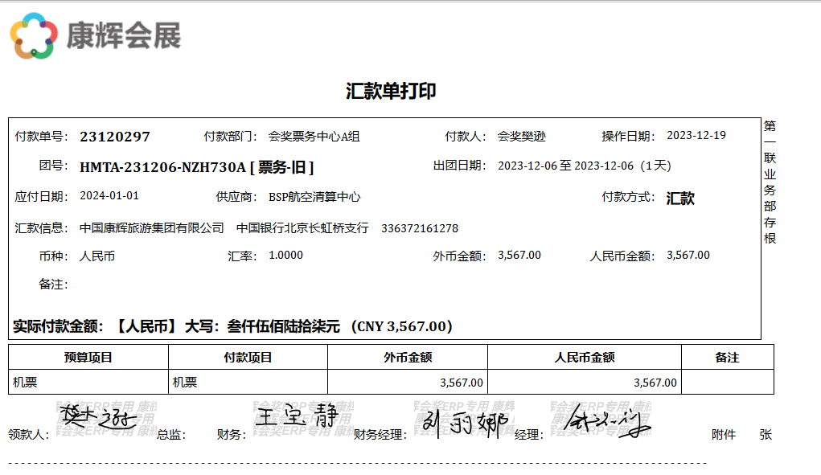Image resolution: width=821 pixels, height=475 pixels.
Task: Click the supplier name BSP航空清算中心
Action: coord(314,197)
